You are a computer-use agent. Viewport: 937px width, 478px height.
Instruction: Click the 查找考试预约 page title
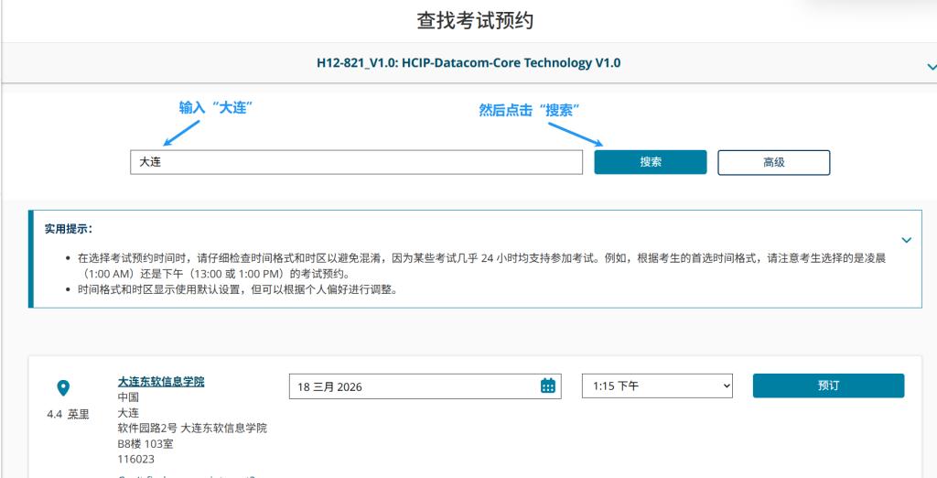coord(475,21)
